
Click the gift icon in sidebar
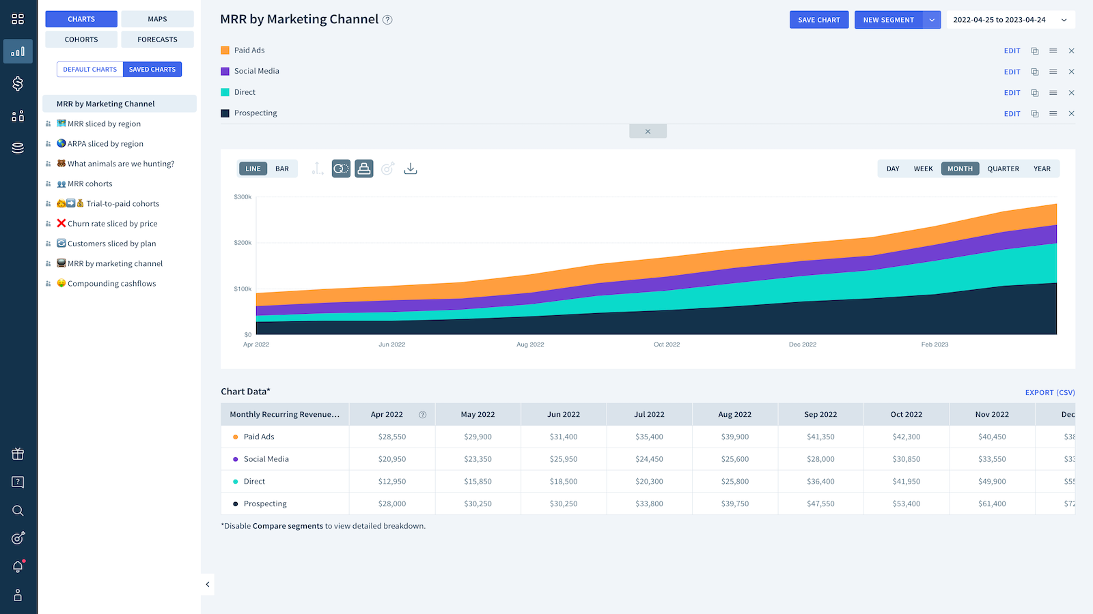[18, 454]
